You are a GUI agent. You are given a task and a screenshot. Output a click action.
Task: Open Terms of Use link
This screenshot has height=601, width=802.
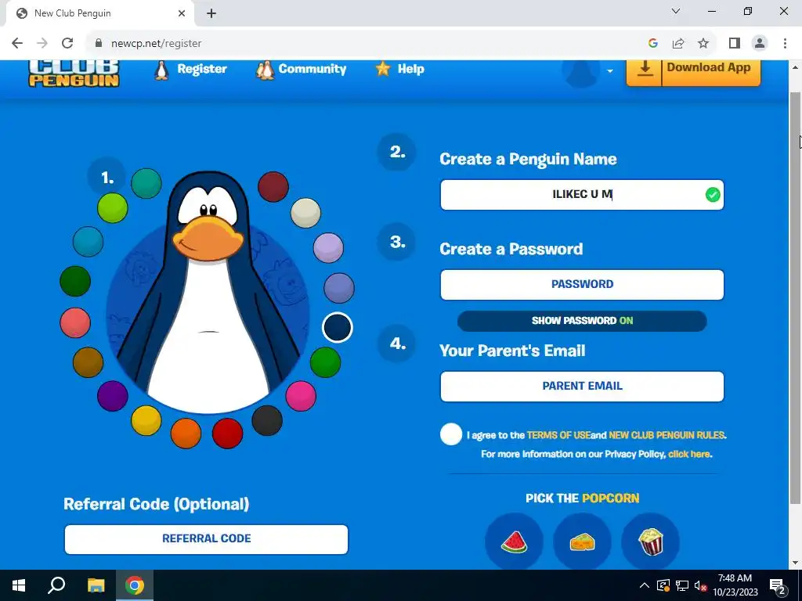[x=558, y=435]
